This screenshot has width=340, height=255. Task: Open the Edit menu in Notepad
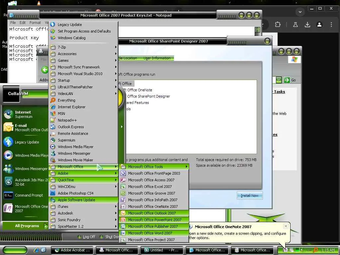(23, 23)
